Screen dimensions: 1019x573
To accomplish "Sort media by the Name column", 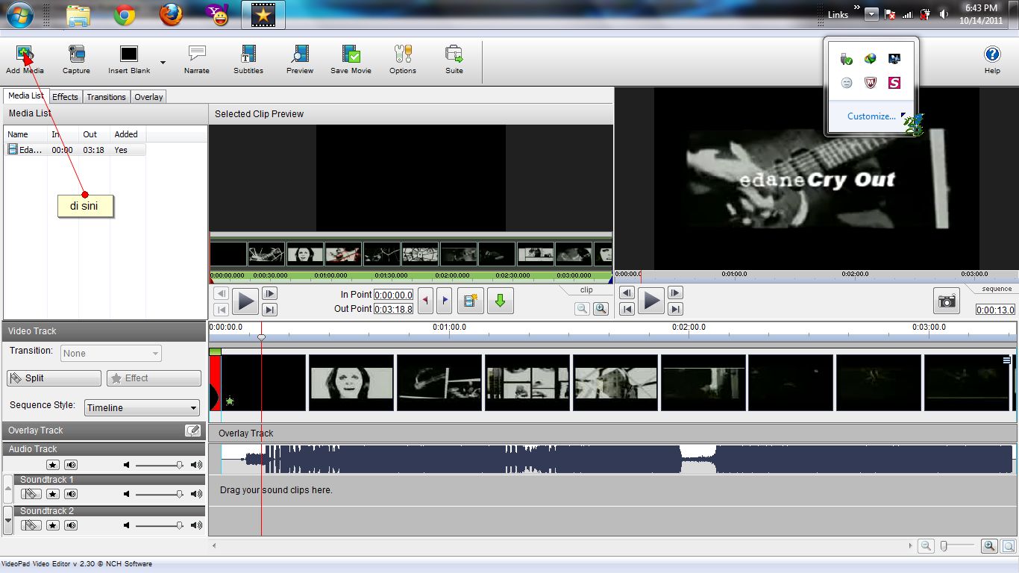I will pyautogui.click(x=25, y=134).
